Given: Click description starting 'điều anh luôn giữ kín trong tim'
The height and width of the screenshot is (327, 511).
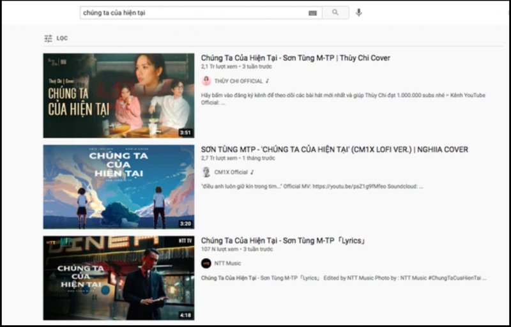Looking at the screenshot, I should [312, 186].
